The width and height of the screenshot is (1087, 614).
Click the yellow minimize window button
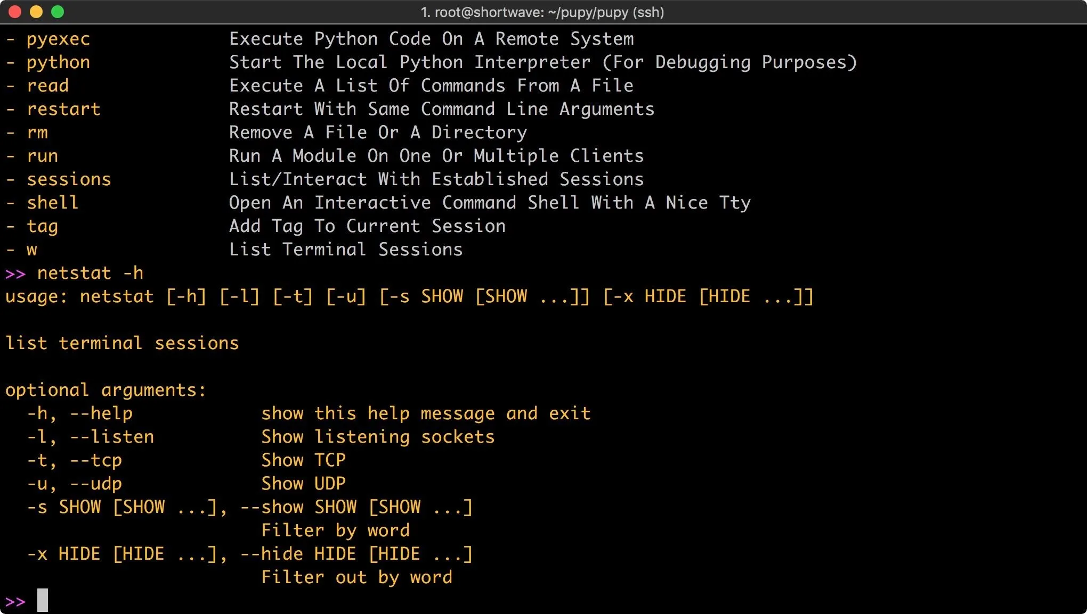[36, 12]
